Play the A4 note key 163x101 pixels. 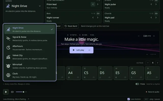coord(74,73)
